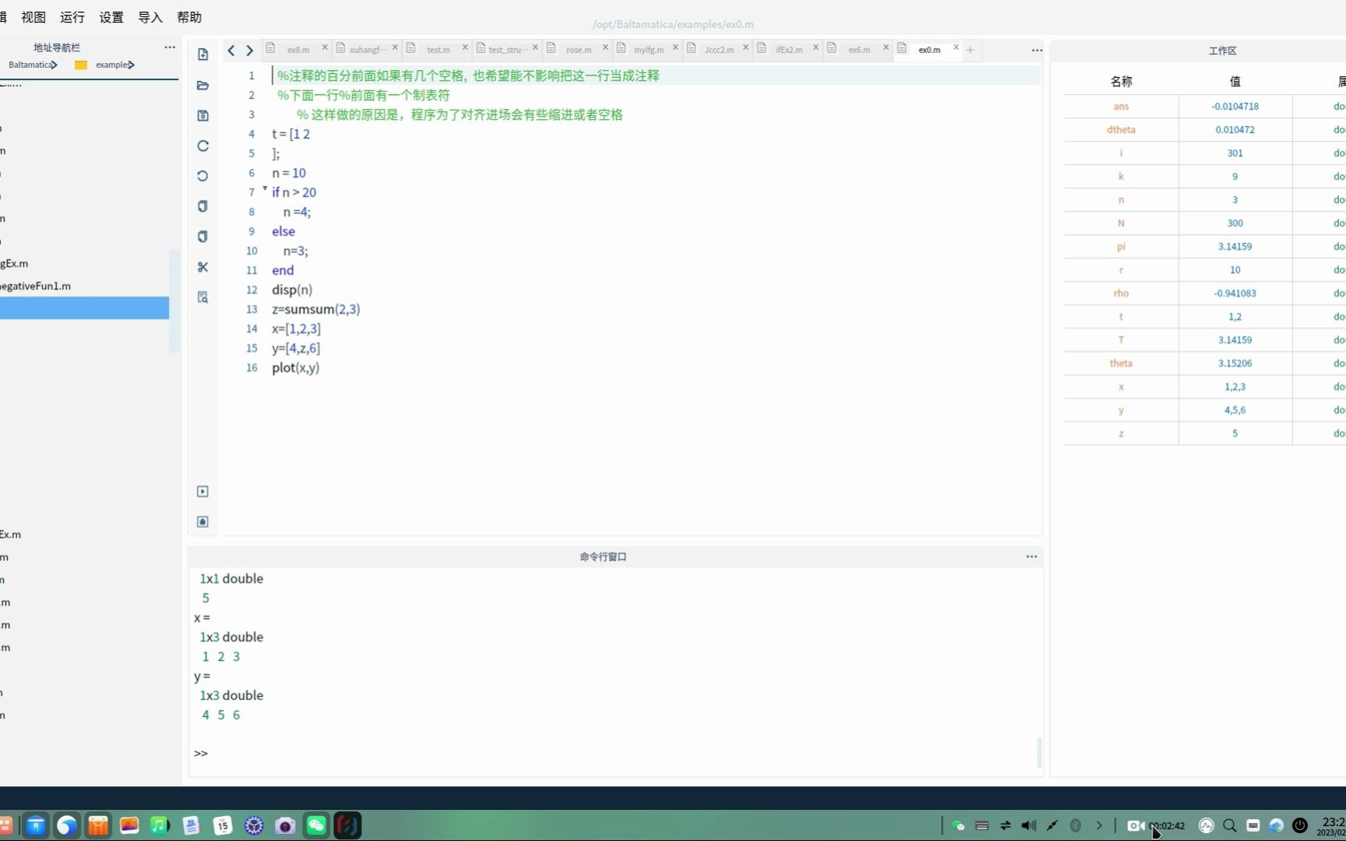This screenshot has height=841, width=1346.
Task: Click the command prompt input line
Action: coord(615,753)
